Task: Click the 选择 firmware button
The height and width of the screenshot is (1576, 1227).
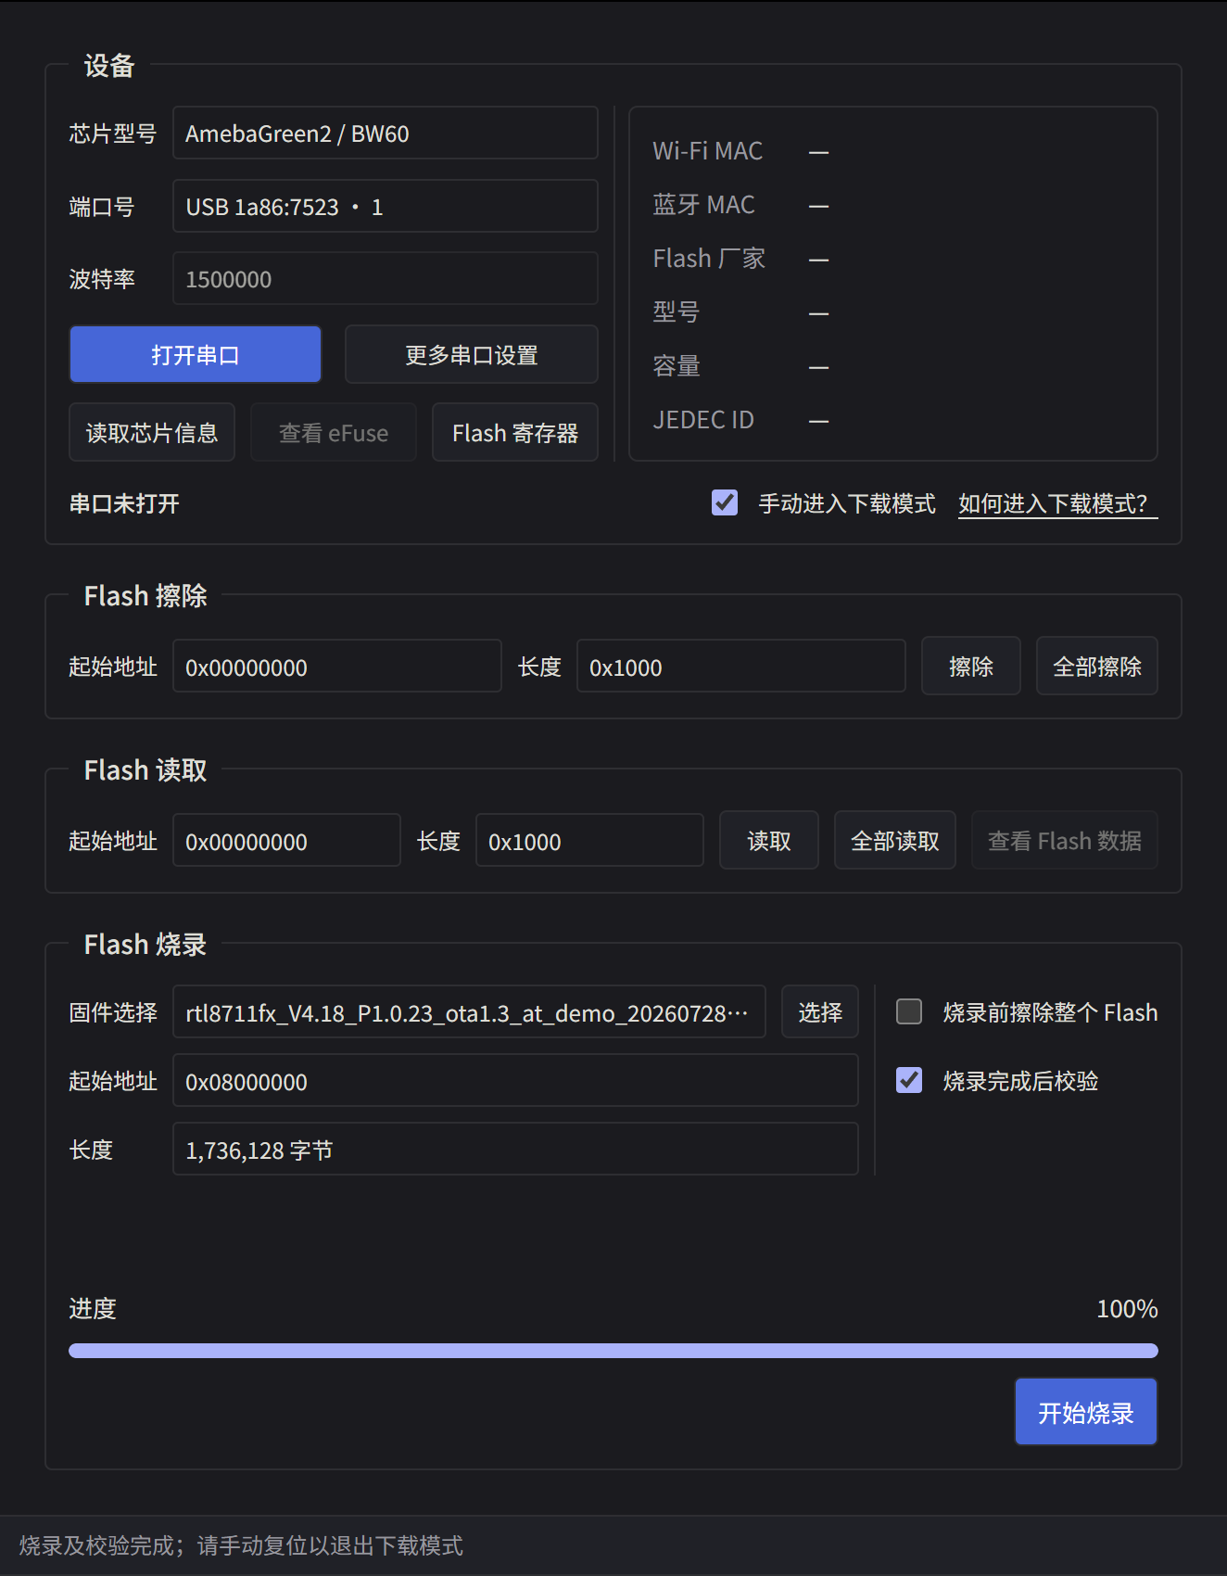Action: [820, 1012]
